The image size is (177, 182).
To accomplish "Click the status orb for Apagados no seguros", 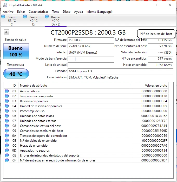I will coord(7,150).
